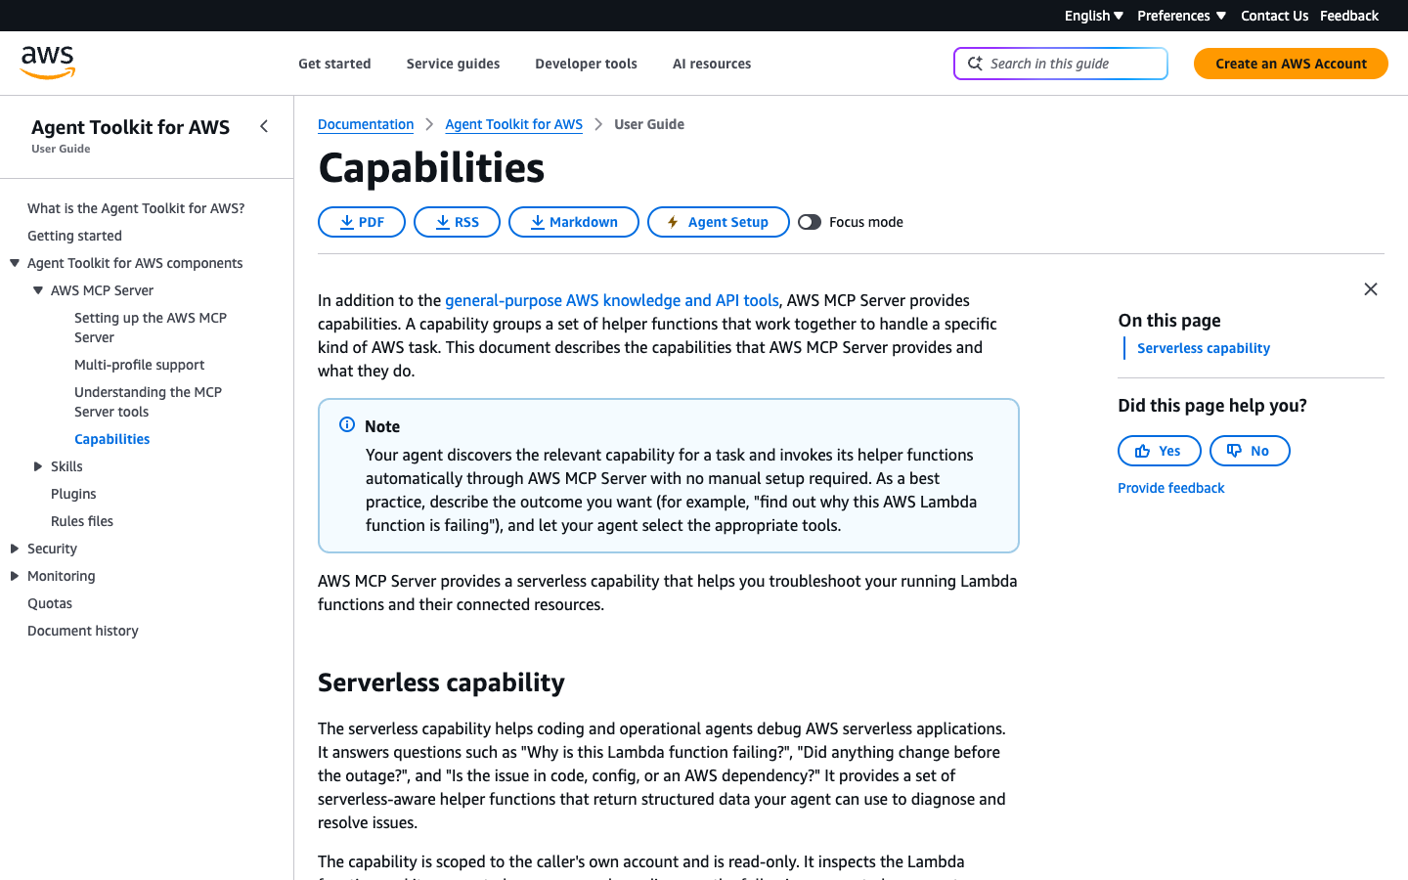This screenshot has height=880, width=1408.
Task: Open Agent Toolkit for AWS breadcrumb
Action: pos(513,124)
